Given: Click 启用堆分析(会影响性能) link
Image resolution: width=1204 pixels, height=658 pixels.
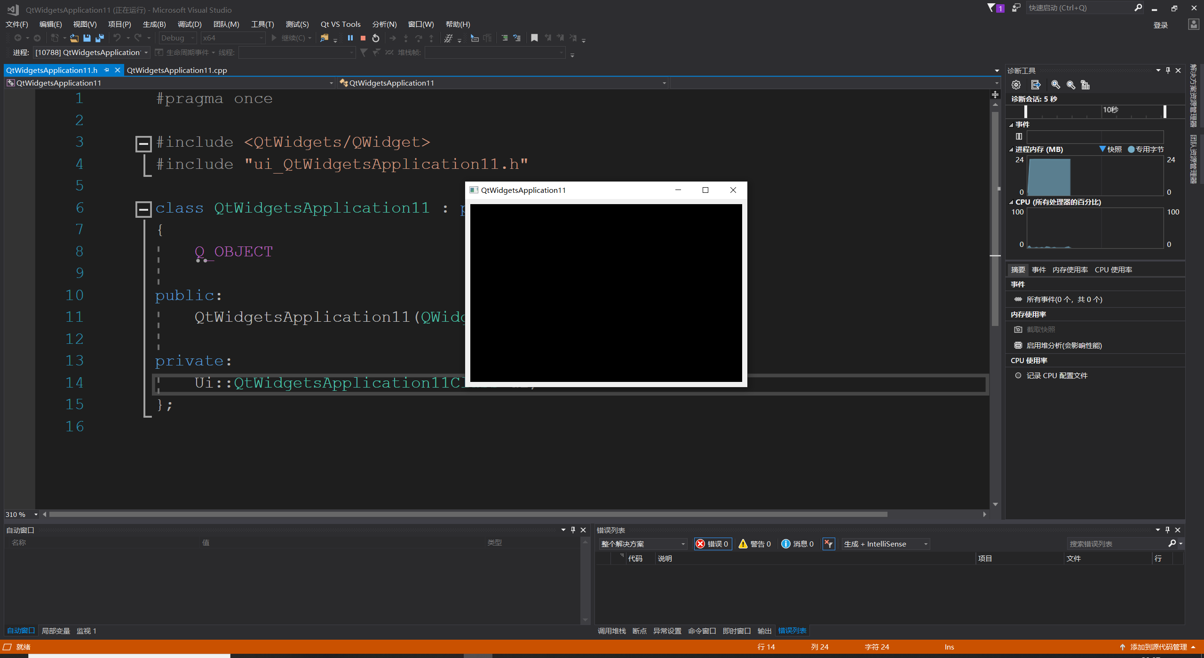Looking at the screenshot, I should coord(1064,345).
